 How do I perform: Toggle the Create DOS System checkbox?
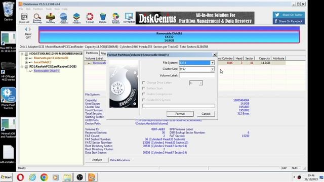[x=144, y=100]
